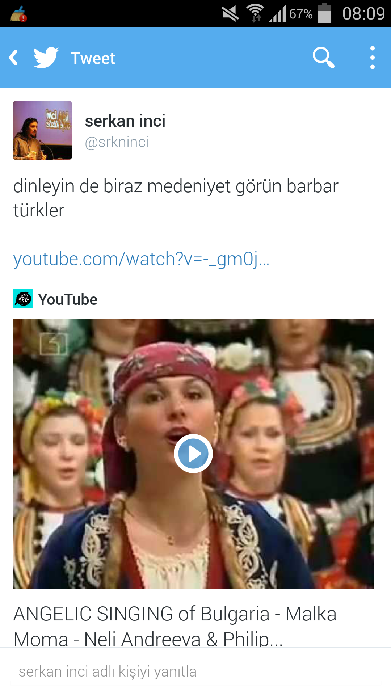The width and height of the screenshot is (391, 695).
Task: Open the Bulgarian choir video thumbnail
Action: point(193,454)
